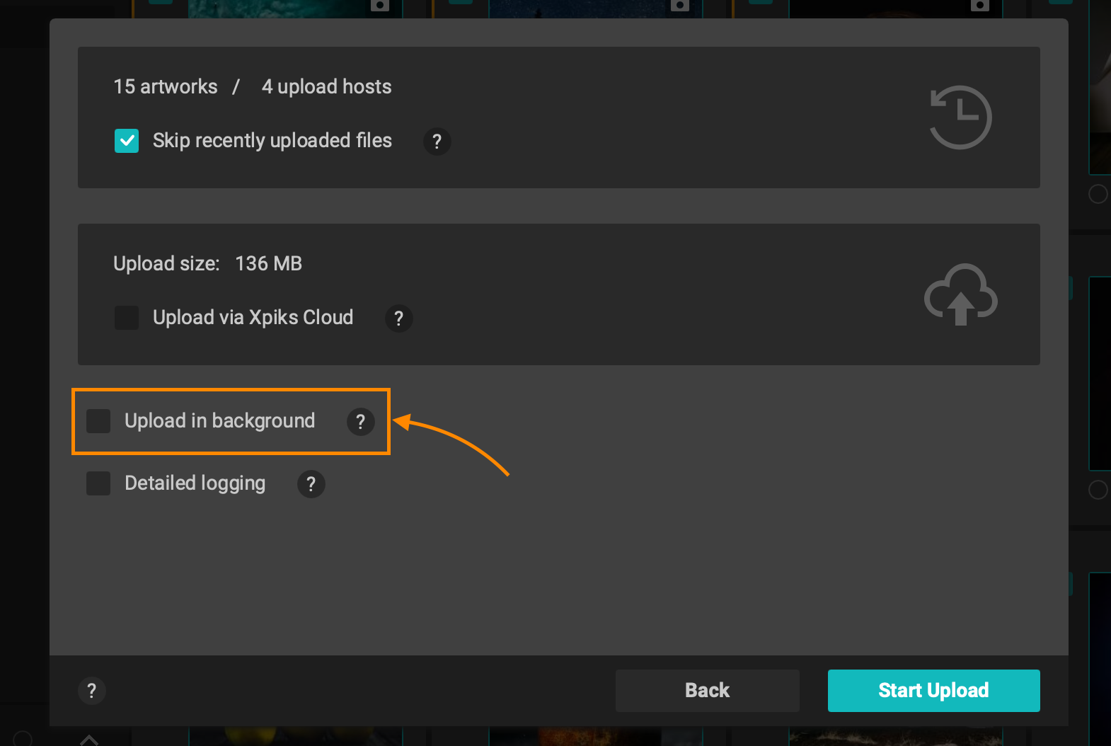
Task: Click the 'Skip recently uploaded files' label
Action: [x=272, y=141]
